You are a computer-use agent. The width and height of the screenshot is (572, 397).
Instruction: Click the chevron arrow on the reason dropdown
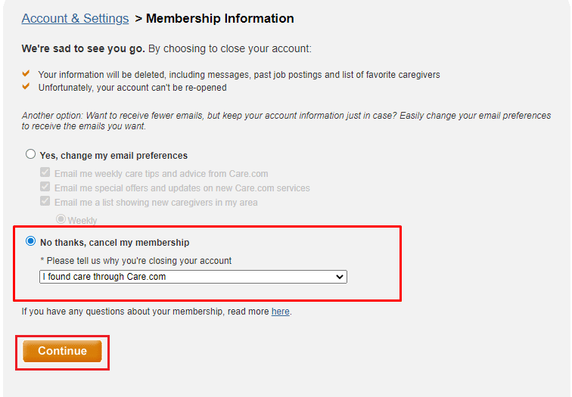click(x=340, y=277)
